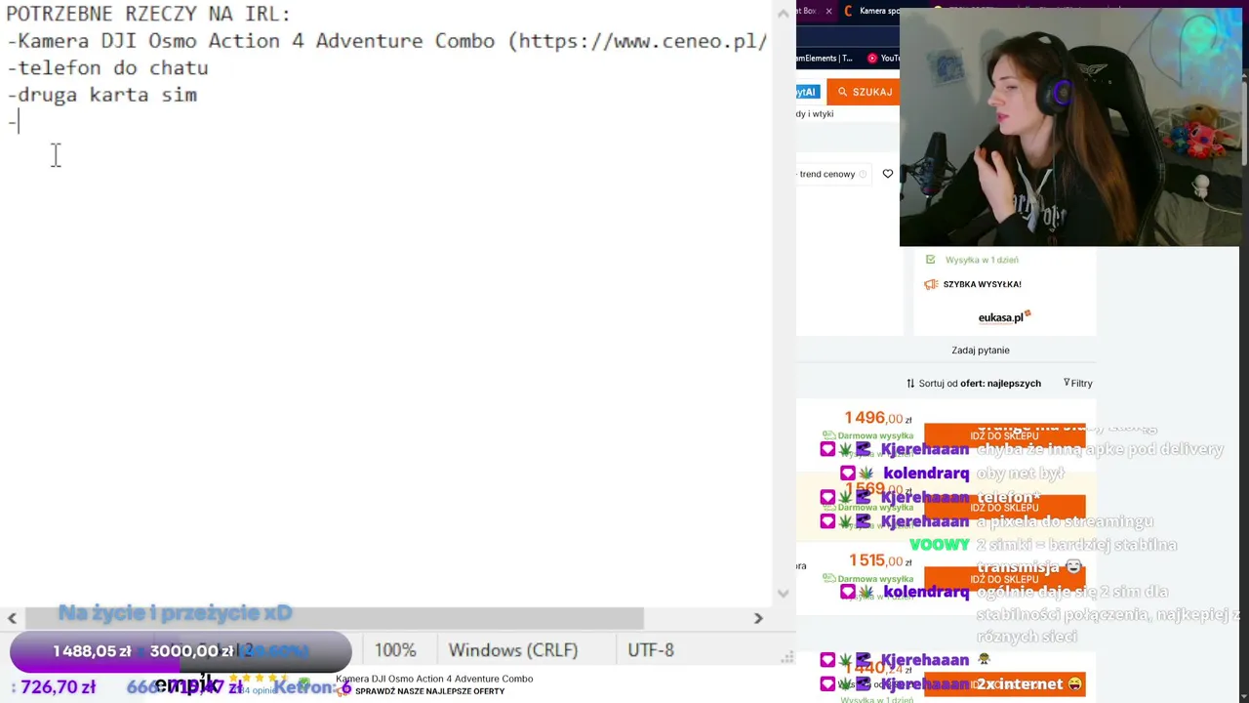Switch to the Ceneo 'Kamera spo' browser tab

871,11
